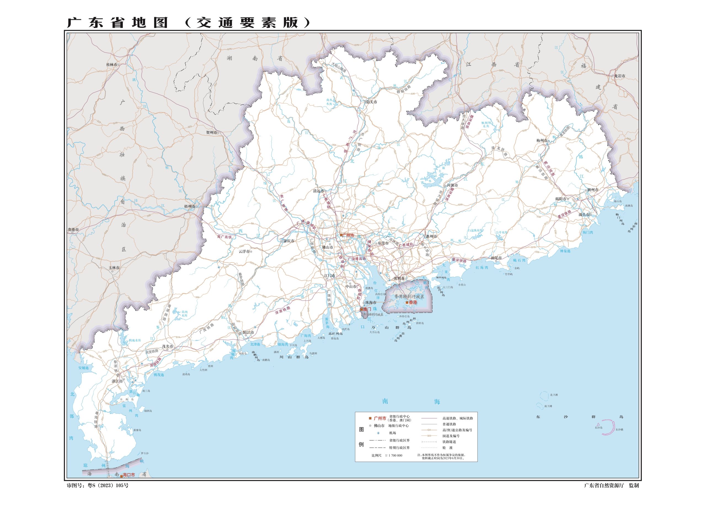The height and width of the screenshot is (511, 706).
Task: Click the 云浮市 city label
Action: [244, 252]
